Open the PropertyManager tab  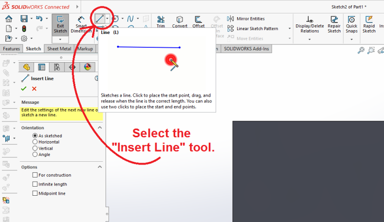point(42,67)
